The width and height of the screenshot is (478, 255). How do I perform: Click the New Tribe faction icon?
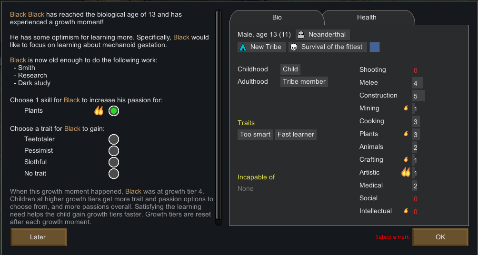243,47
